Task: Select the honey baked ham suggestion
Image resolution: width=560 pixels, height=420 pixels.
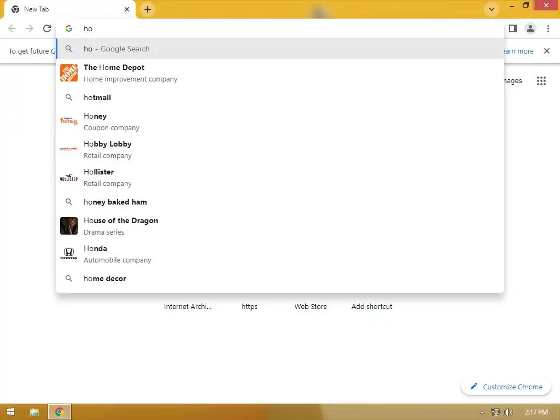Action: pyautogui.click(x=280, y=202)
